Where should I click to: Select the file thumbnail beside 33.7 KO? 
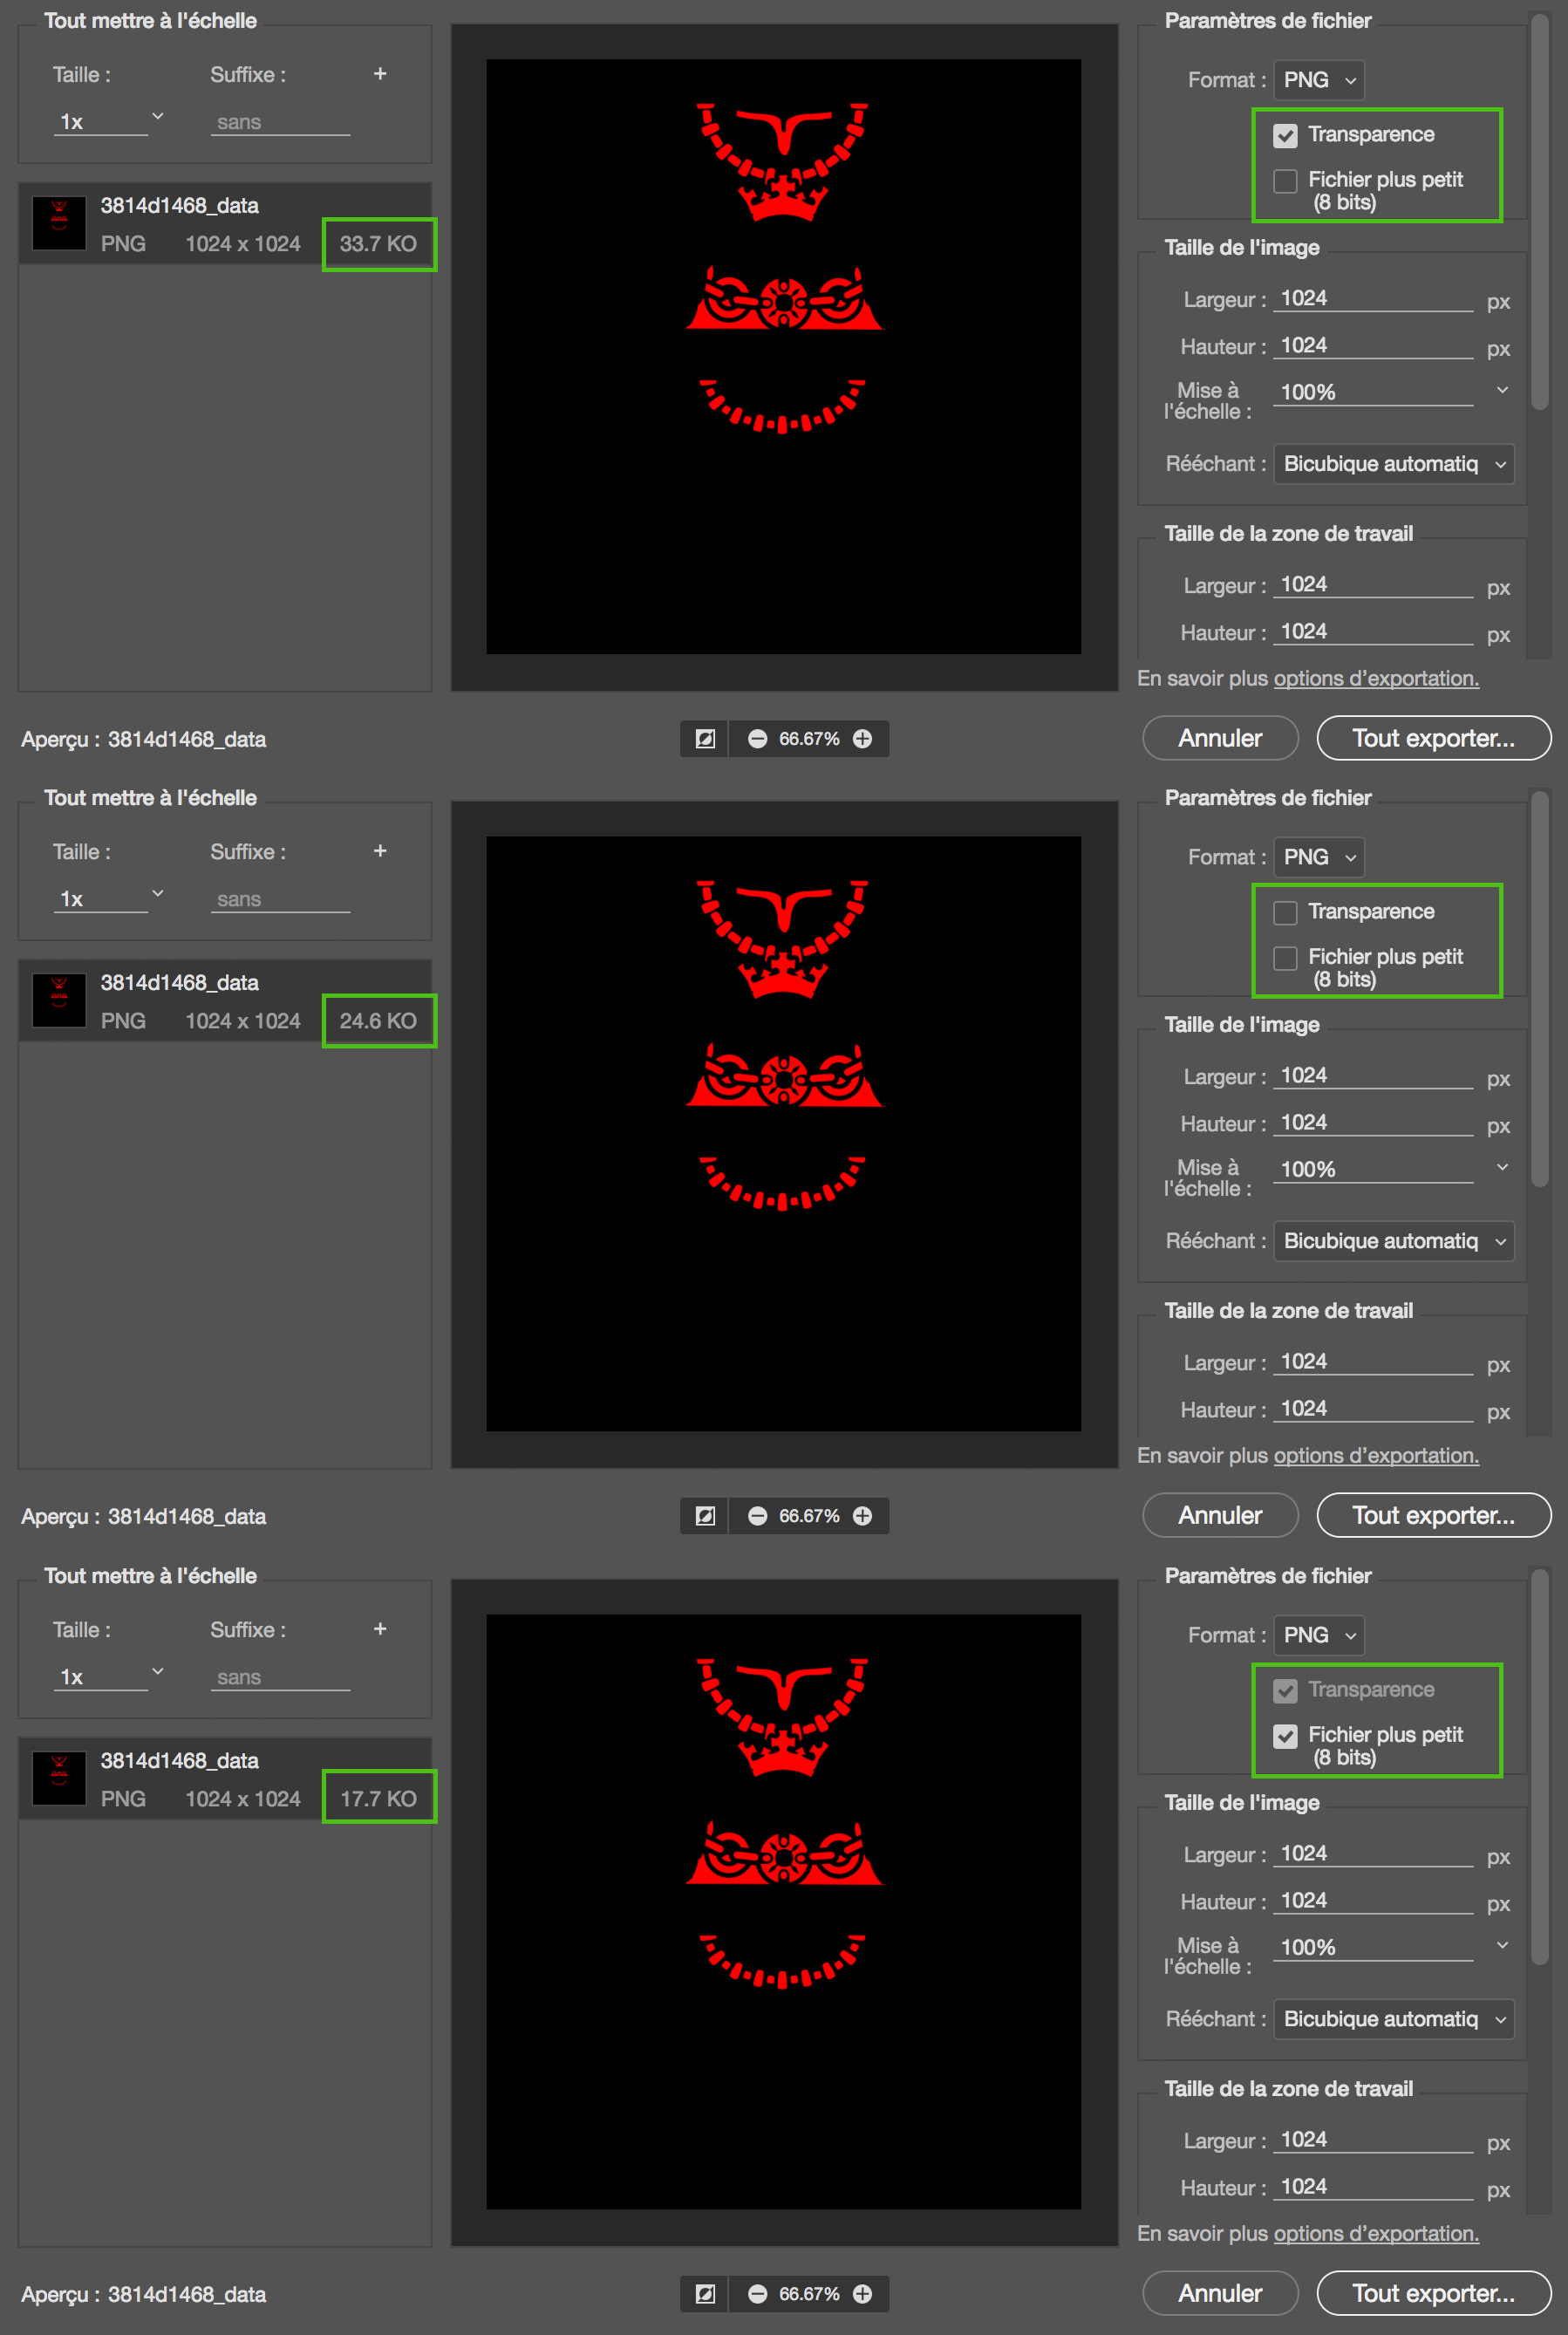click(x=59, y=223)
